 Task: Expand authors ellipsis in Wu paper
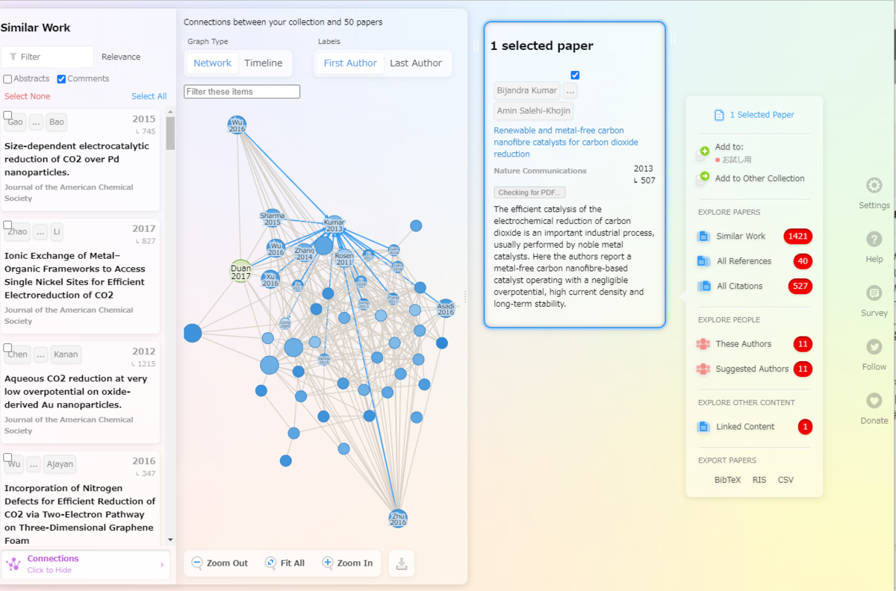point(34,464)
